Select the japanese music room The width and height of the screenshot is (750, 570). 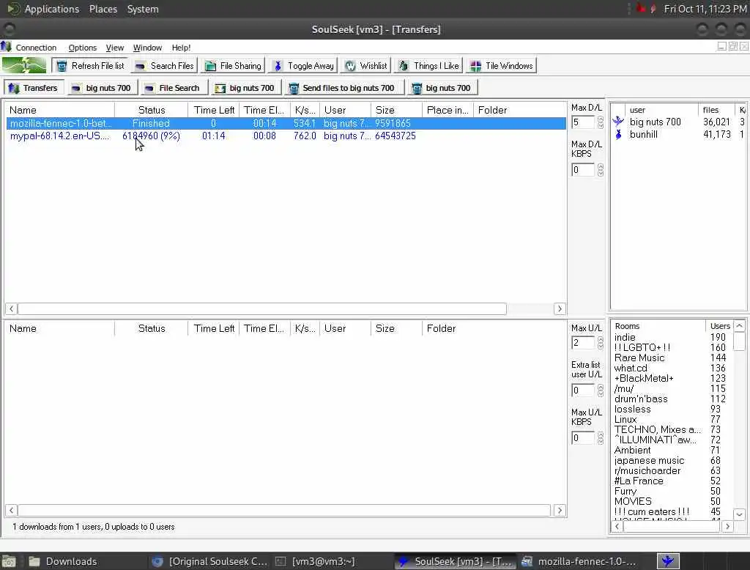tap(649, 460)
